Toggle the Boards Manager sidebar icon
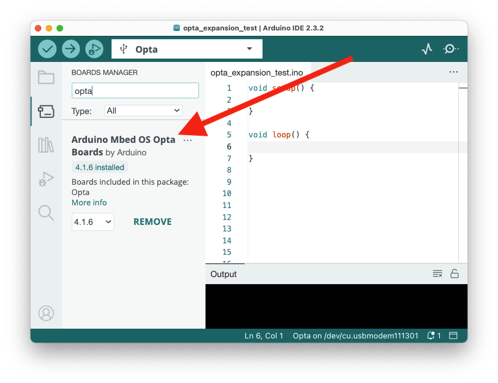 click(46, 111)
